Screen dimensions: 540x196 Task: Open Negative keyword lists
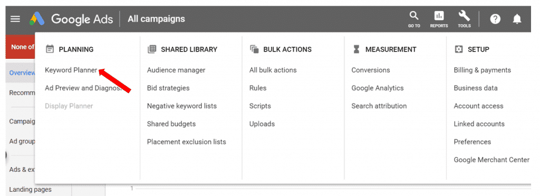pos(182,106)
